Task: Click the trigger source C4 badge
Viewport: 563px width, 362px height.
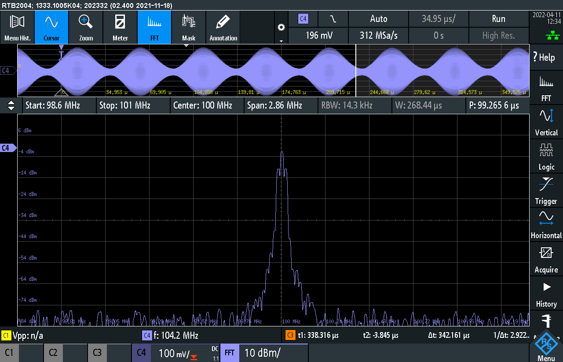Action: click(x=303, y=19)
